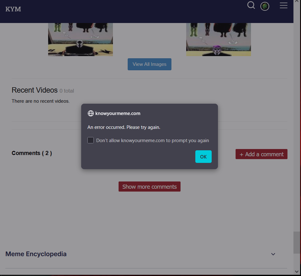Click the Recent Videos heading
The width and height of the screenshot is (301, 276).
(x=35, y=90)
